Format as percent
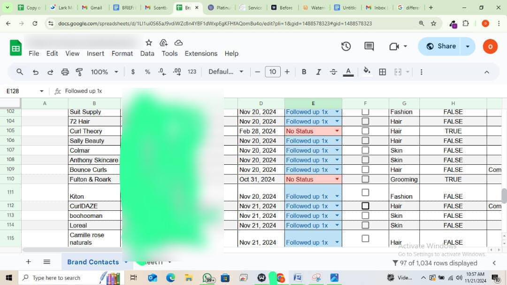The image size is (507, 285). (x=147, y=72)
